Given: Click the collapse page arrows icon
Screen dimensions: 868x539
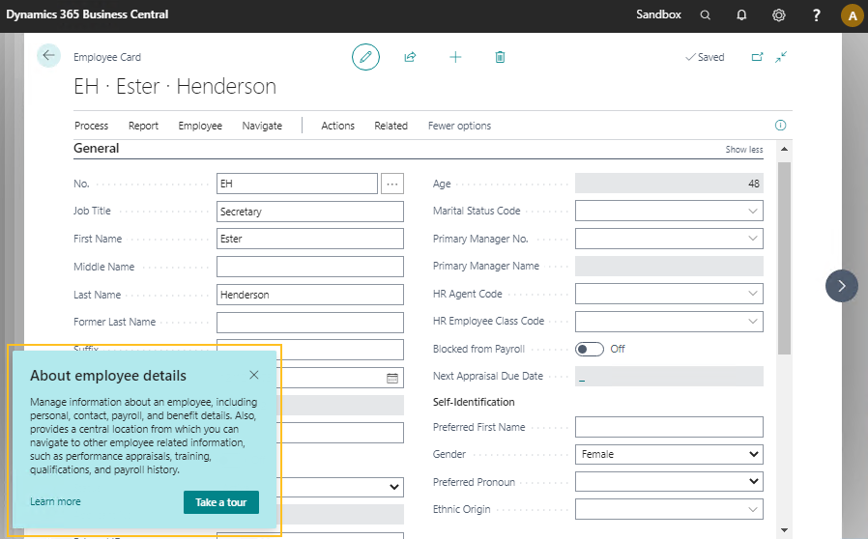Looking at the screenshot, I should click(x=781, y=57).
